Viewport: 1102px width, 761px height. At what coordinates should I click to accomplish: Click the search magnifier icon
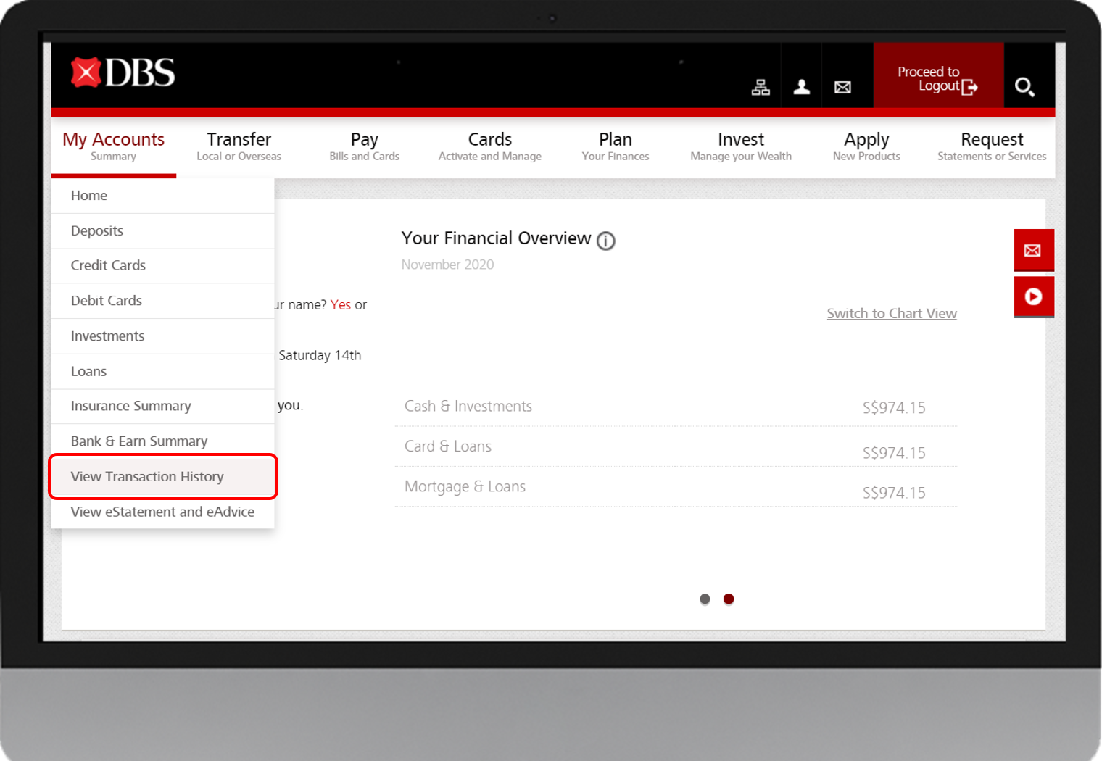[x=1026, y=87]
